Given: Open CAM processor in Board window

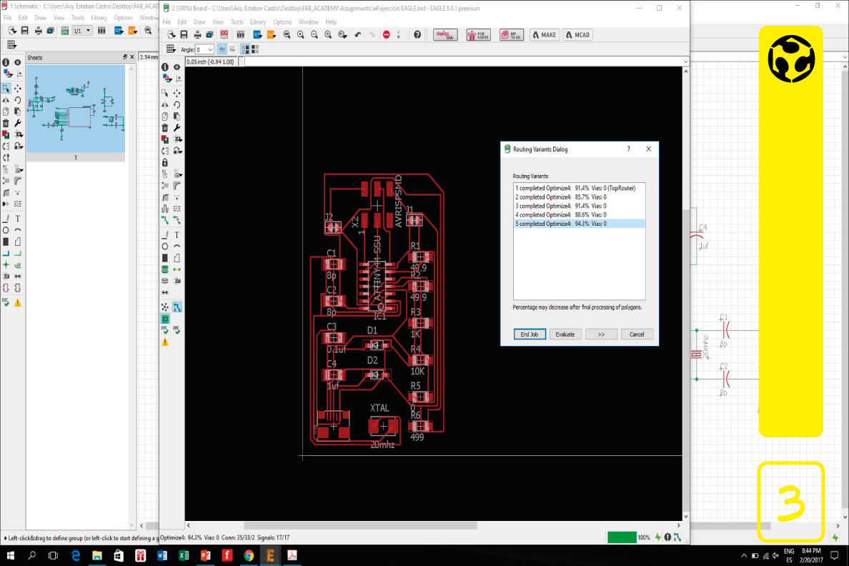Looking at the screenshot, I should point(209,35).
